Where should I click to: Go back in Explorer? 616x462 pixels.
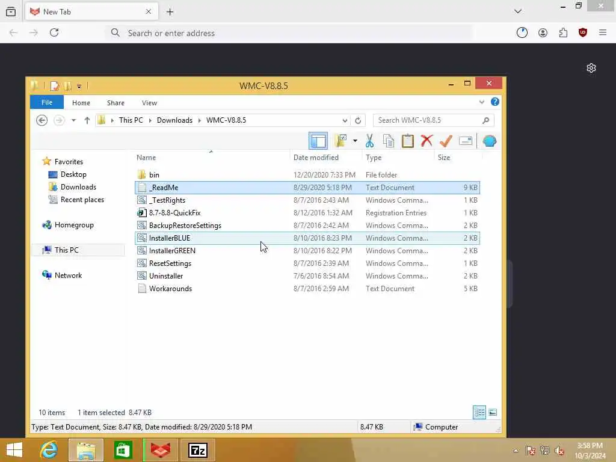(42, 120)
